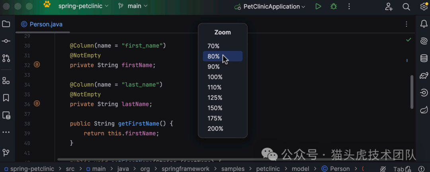
Task: Select 80% in the Zoom menu
Action: (x=214, y=57)
